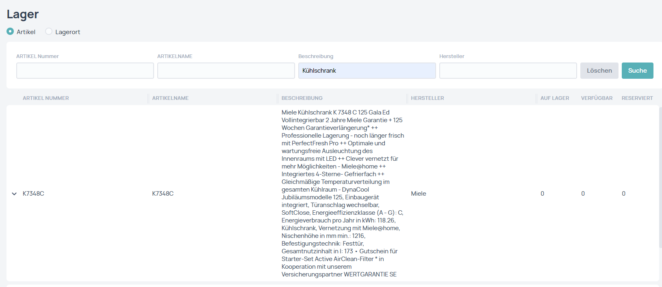Click the RESERVIERT column header

(637, 98)
